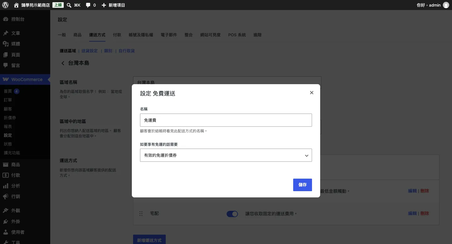Go back using the arrow beside 台灣本島

[x=63, y=63]
